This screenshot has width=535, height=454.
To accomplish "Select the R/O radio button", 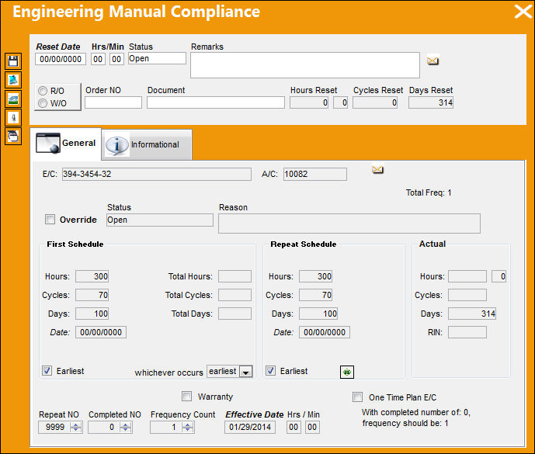I will pos(43,91).
